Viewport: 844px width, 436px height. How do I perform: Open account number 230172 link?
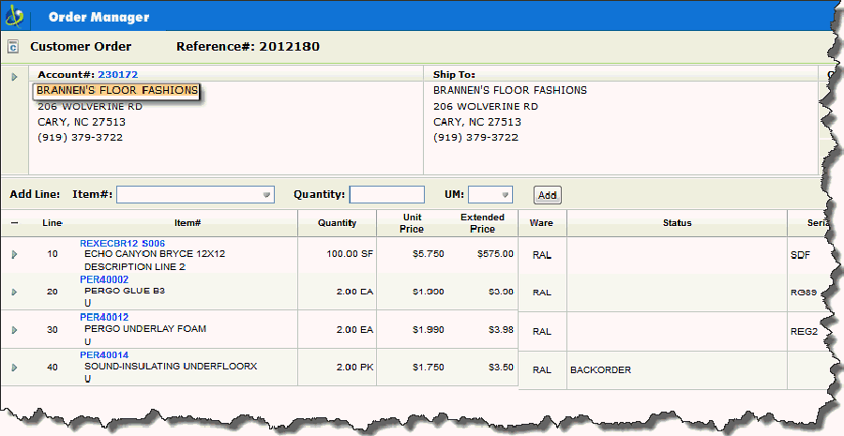117,74
